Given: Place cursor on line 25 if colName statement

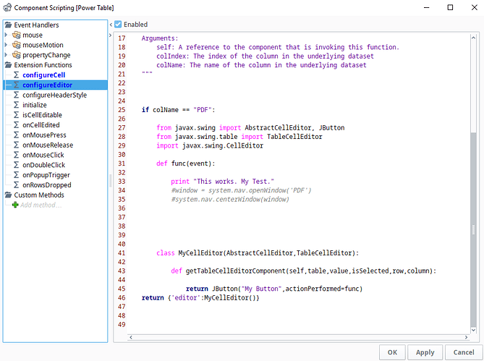Looking at the screenshot, I should click(x=178, y=110).
